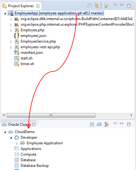
Task: Select the EmployeeApp project
Action: [59, 13]
